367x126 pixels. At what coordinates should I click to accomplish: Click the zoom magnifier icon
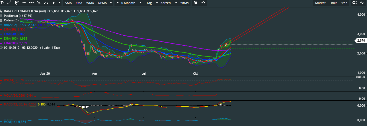[x=196, y=3]
